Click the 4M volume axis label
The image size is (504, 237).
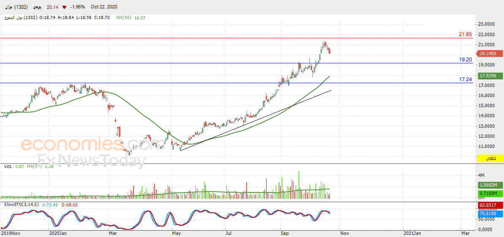pos(482,175)
